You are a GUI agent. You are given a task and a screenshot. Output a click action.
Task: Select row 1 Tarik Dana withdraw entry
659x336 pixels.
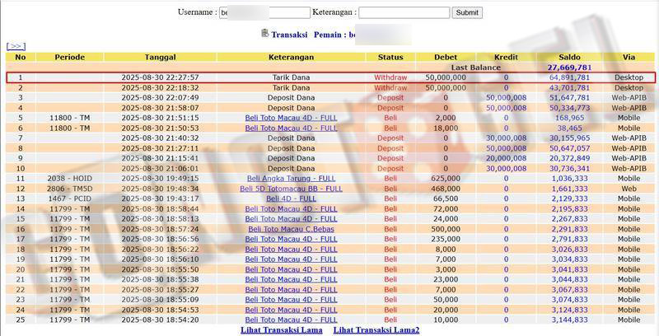coord(291,77)
